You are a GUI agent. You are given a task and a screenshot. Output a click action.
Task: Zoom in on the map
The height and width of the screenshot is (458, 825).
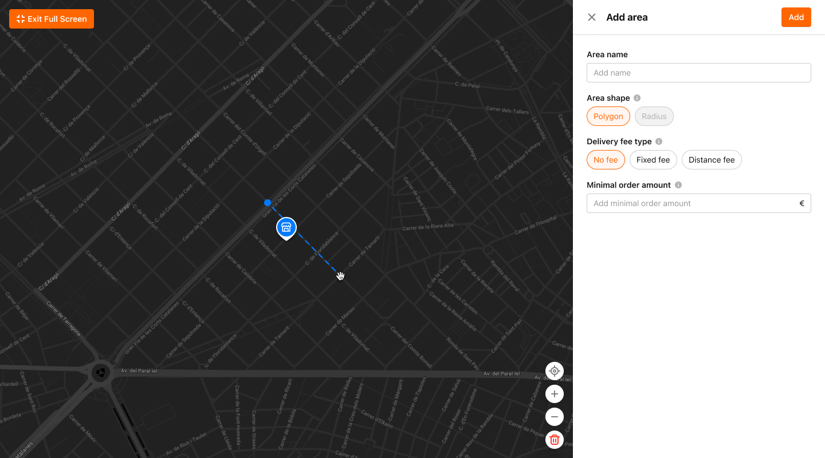pos(554,394)
